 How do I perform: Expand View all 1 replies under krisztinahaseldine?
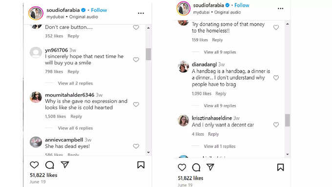click(220, 146)
